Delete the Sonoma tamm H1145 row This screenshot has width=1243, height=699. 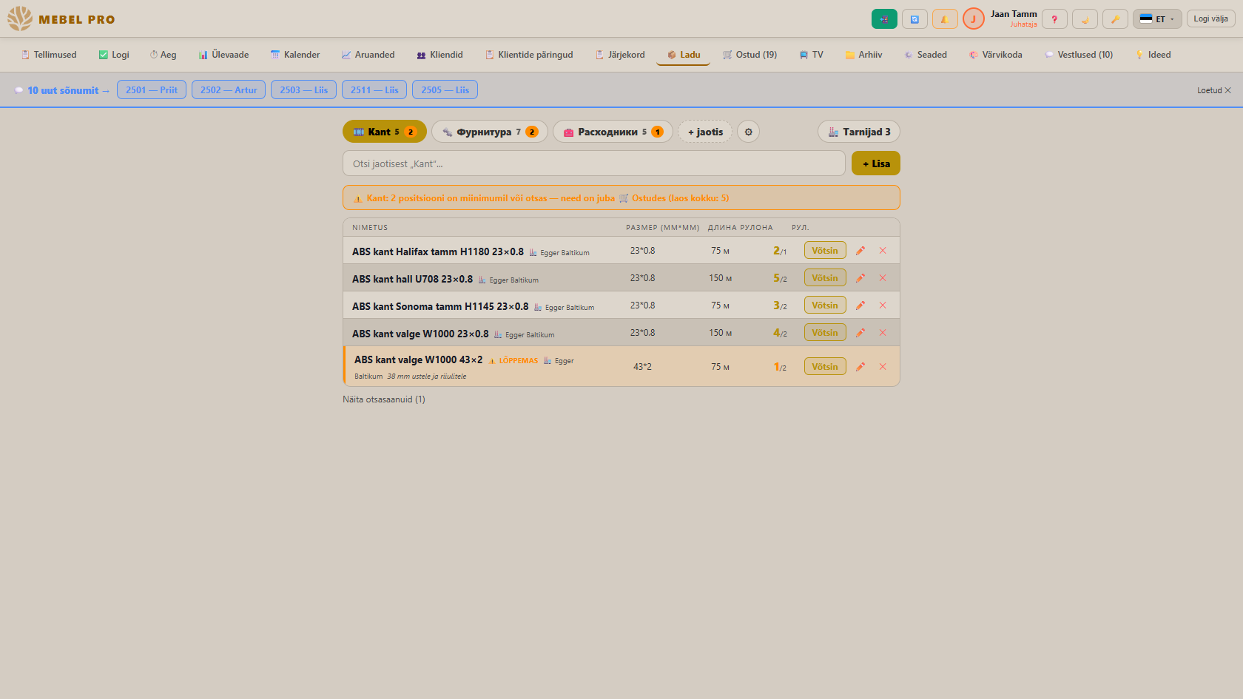coord(883,305)
